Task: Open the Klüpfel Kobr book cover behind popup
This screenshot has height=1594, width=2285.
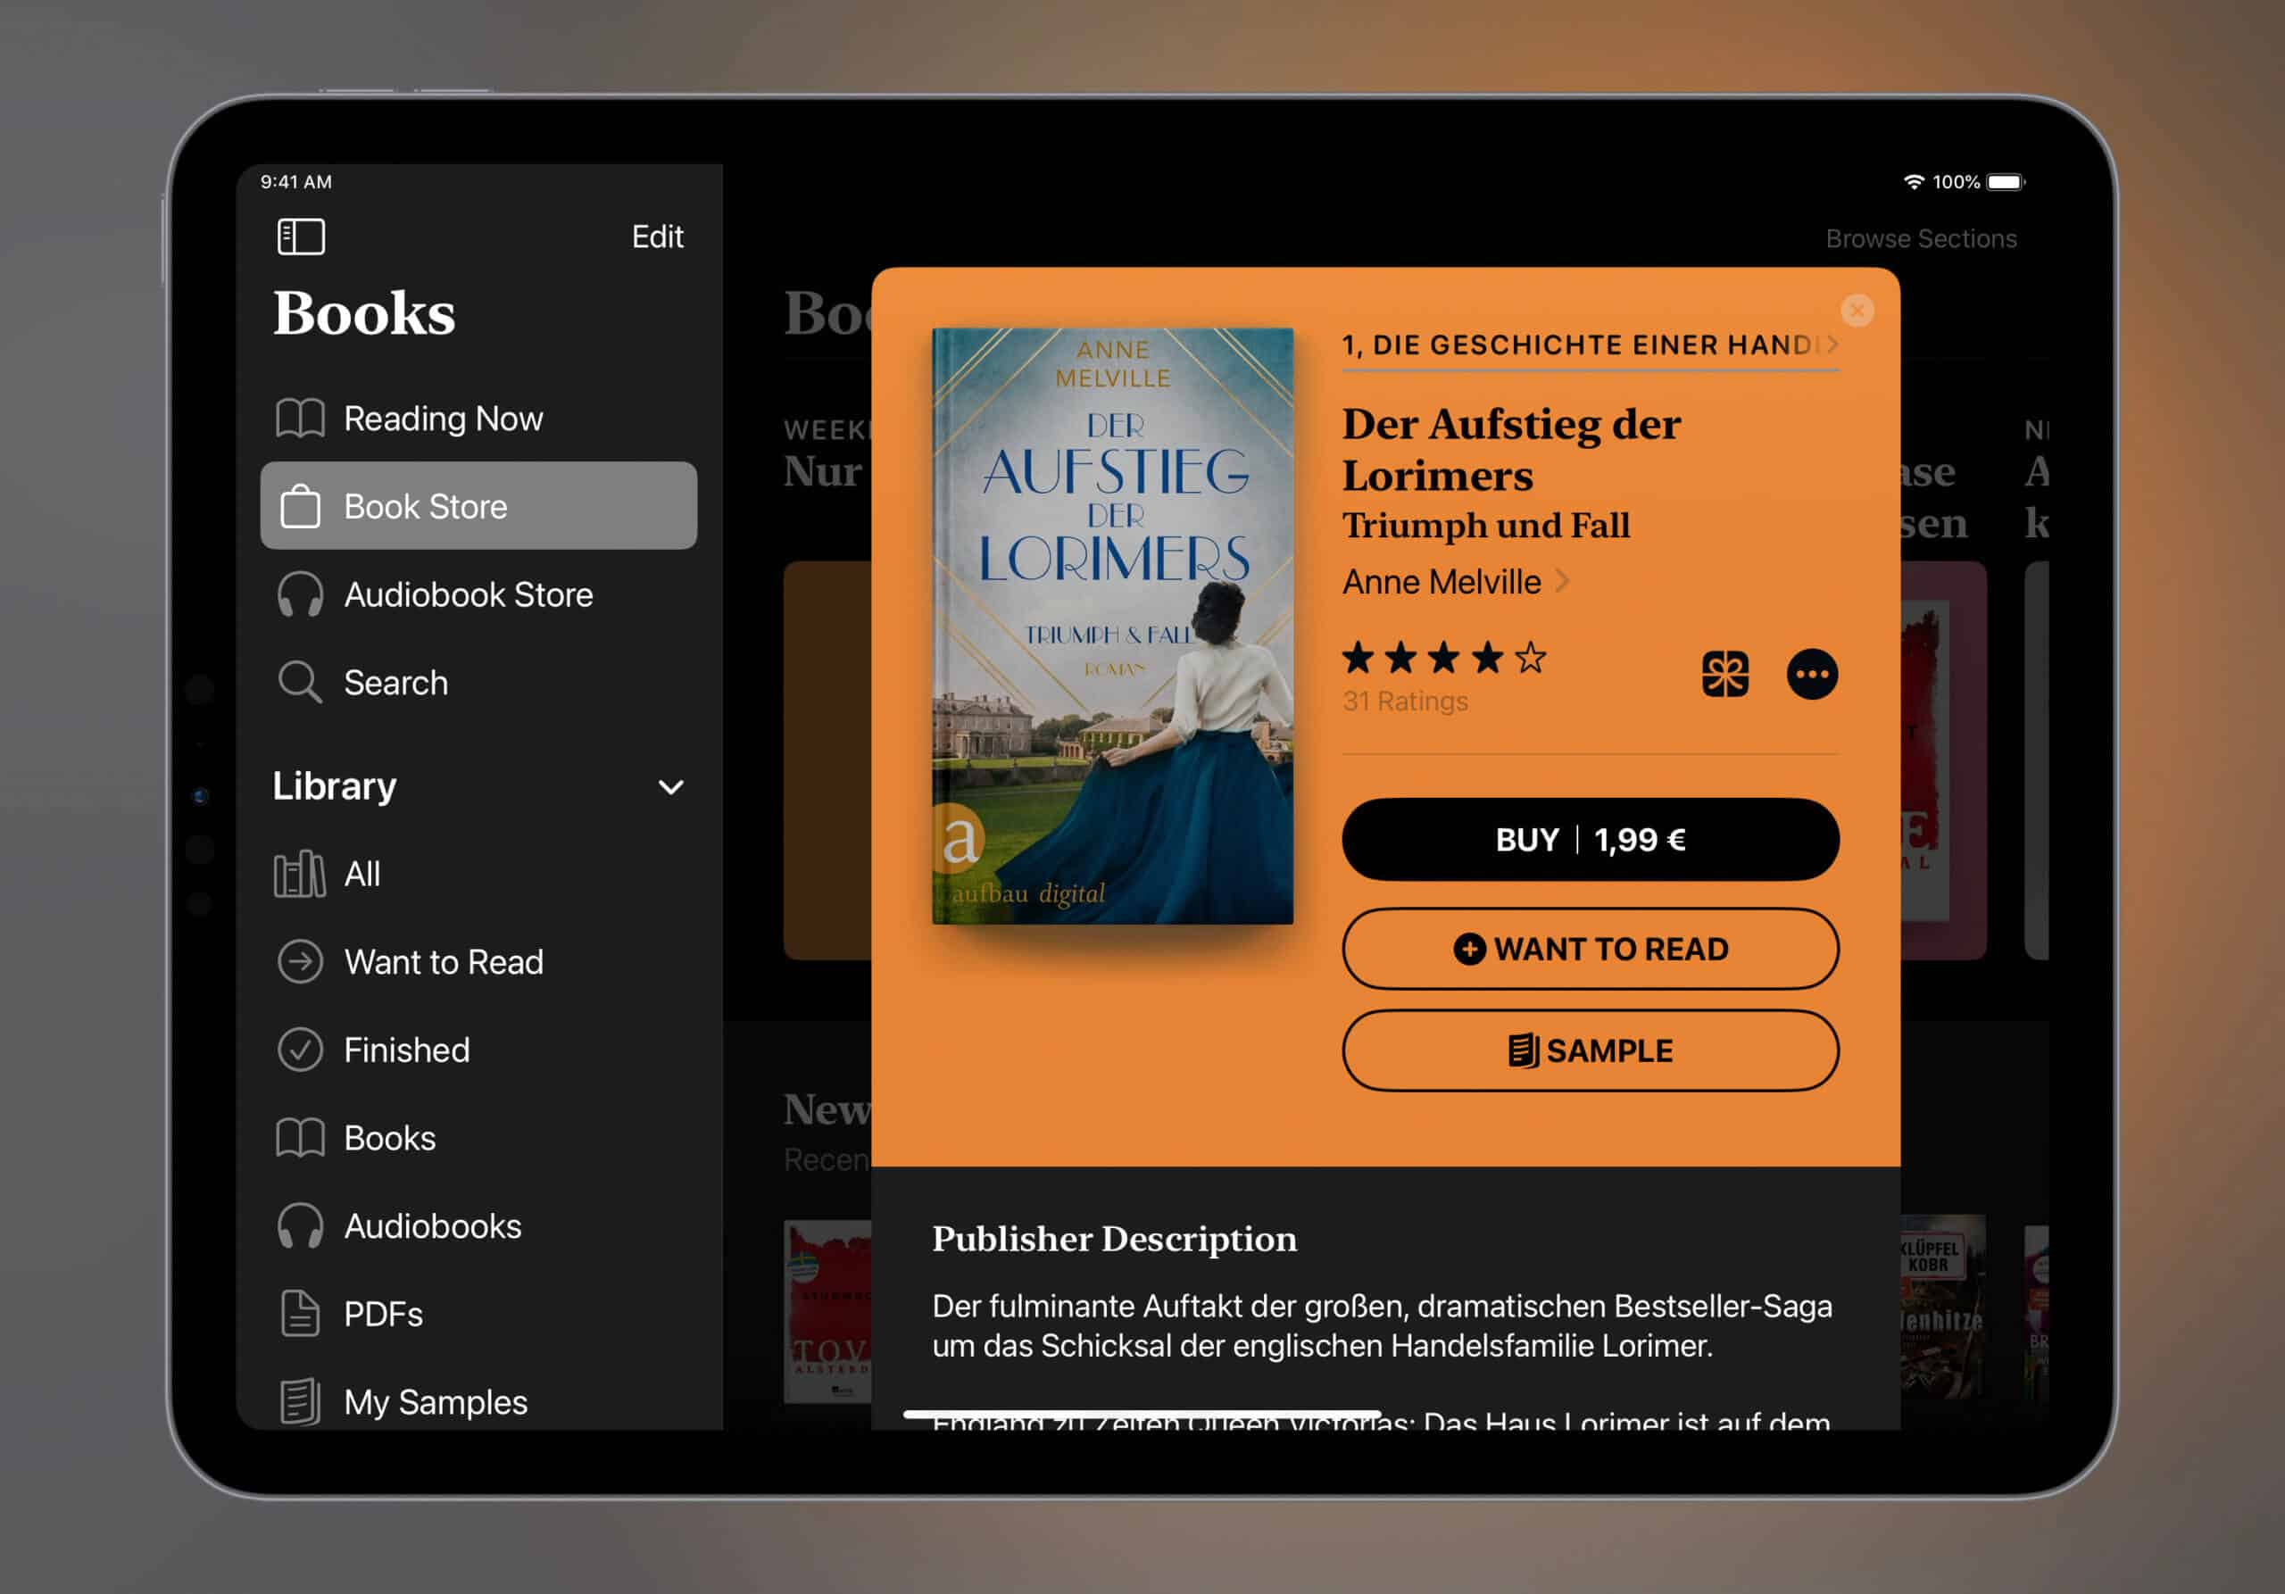Action: click(x=1942, y=1308)
